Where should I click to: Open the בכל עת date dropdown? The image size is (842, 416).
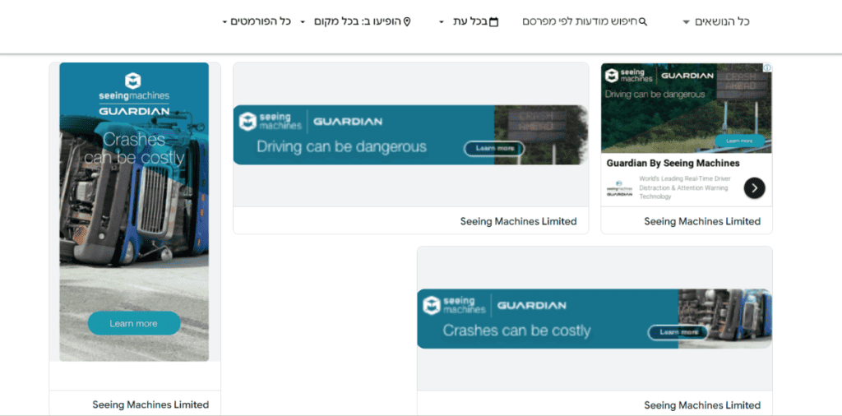[469, 21]
